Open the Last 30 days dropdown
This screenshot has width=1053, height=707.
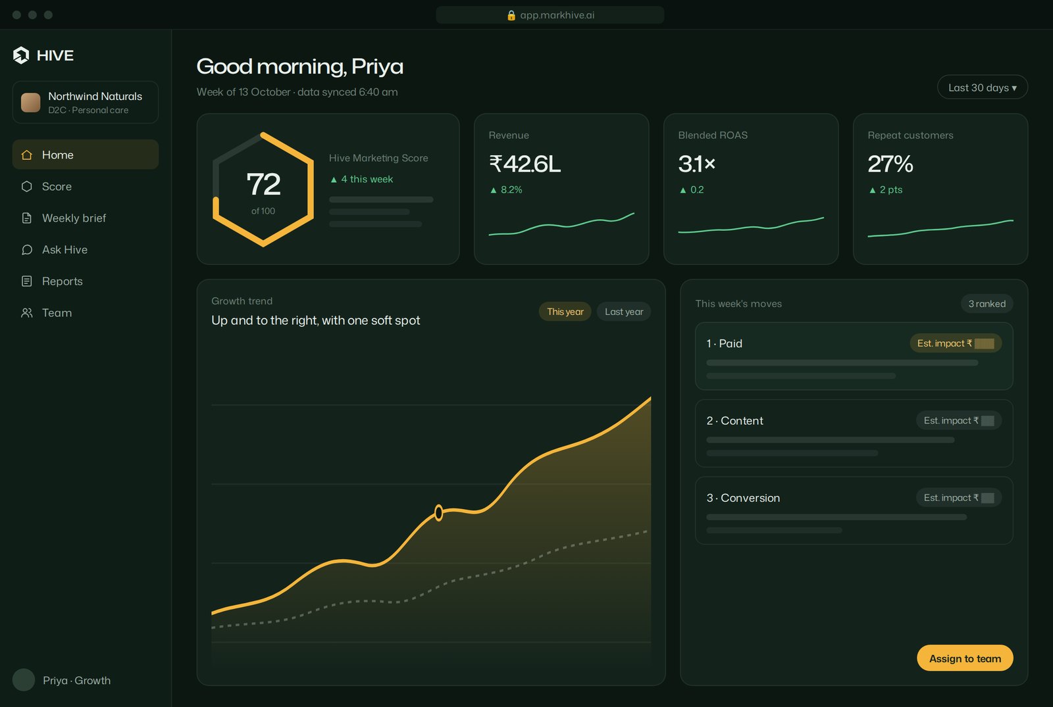983,87
